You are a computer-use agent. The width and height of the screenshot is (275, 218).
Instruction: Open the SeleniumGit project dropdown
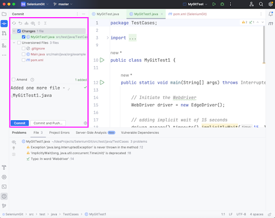point(35,4)
